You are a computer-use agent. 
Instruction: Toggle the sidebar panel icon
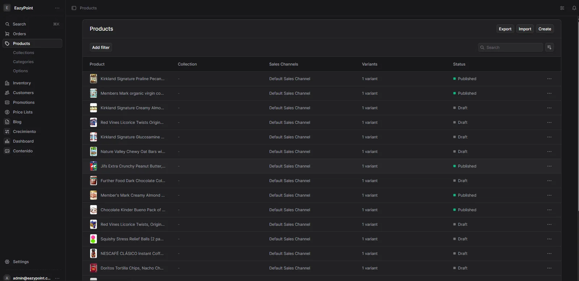(74, 8)
